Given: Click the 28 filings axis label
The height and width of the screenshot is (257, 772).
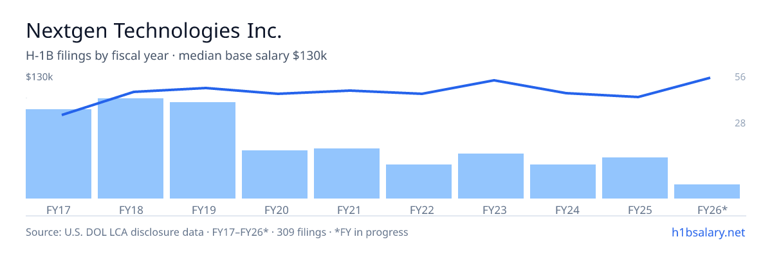Looking at the screenshot, I should 740,123.
